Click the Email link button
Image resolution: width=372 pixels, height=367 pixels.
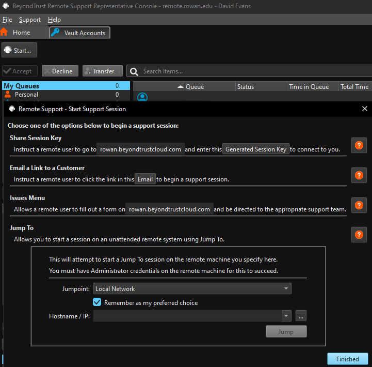pyautogui.click(x=145, y=179)
